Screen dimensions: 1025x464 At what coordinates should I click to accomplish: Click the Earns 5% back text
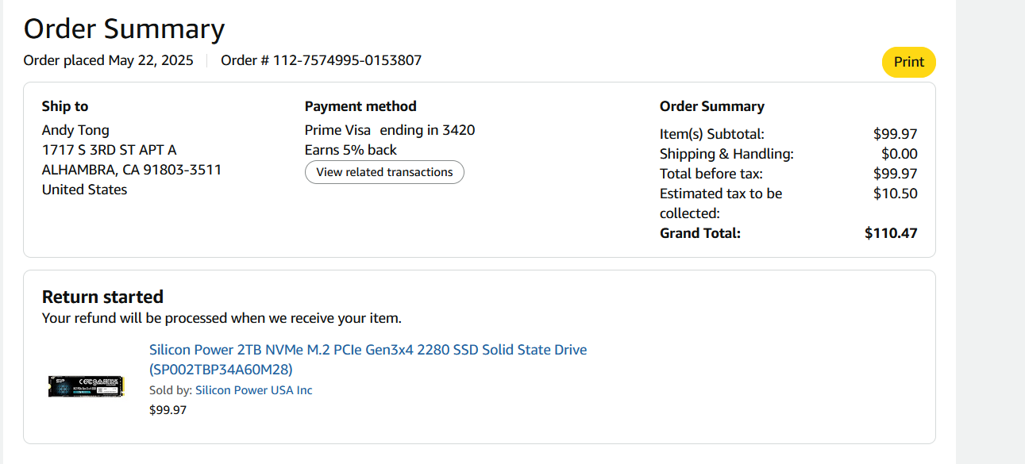351,150
